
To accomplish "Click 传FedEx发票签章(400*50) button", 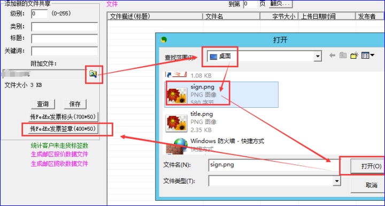I will pyautogui.click(x=63, y=129).
